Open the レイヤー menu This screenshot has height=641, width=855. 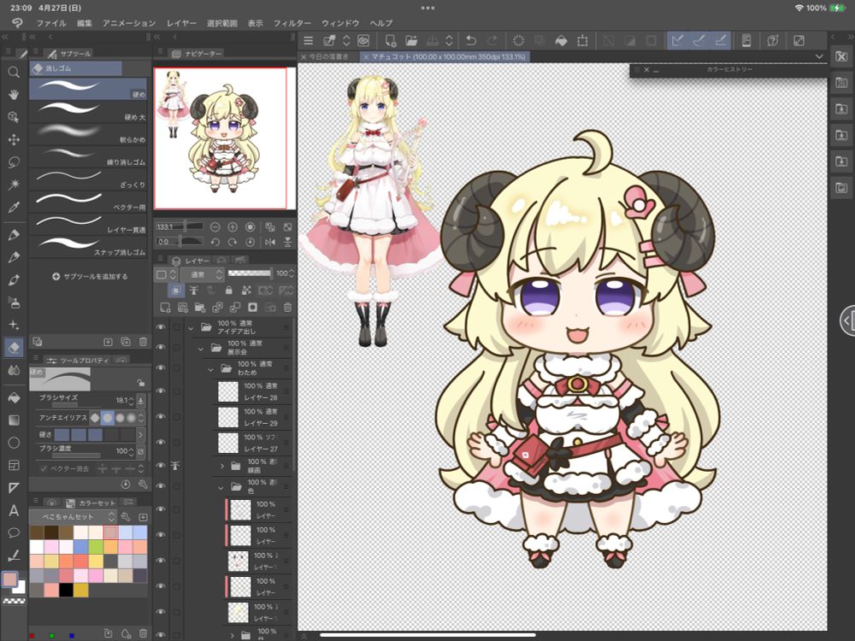[x=181, y=23]
